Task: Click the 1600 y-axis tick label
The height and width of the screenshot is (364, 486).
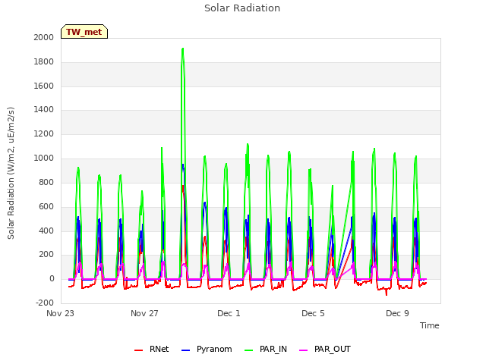Action: pos(44,86)
